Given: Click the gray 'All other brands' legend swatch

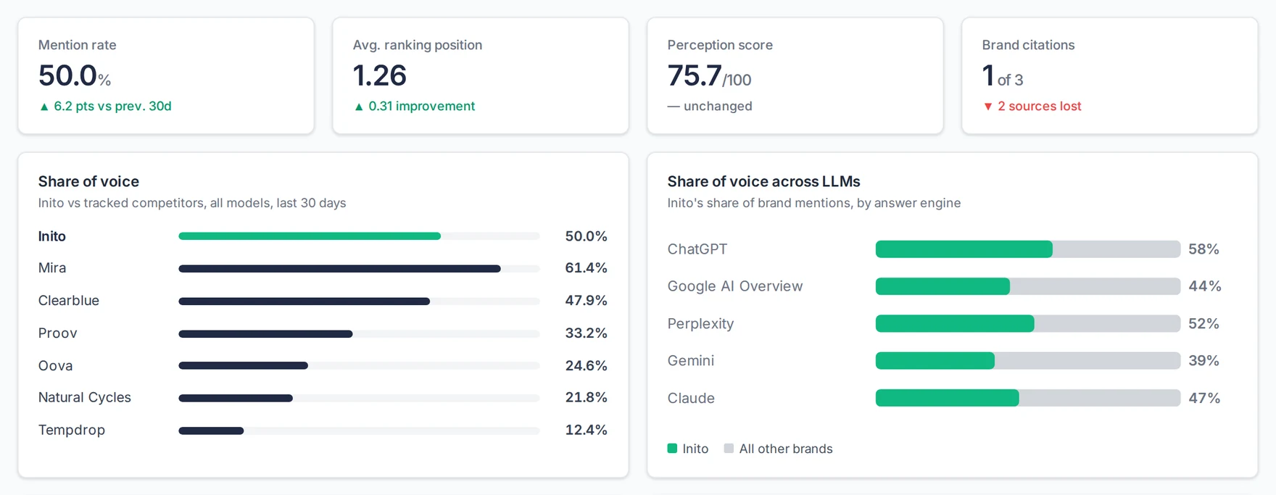Looking at the screenshot, I should point(729,449).
